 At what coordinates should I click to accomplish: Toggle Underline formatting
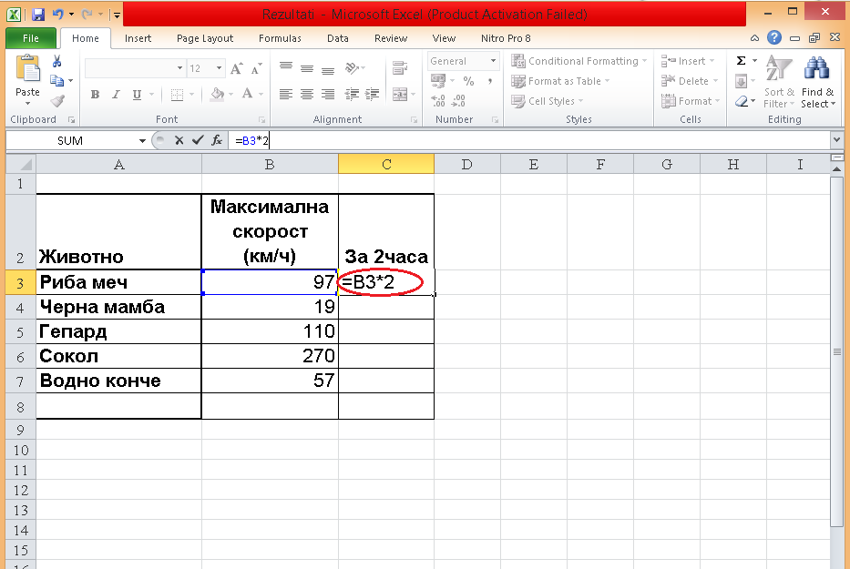[137, 95]
